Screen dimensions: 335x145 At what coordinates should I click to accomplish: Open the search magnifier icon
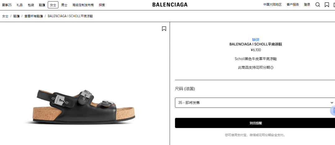pos(318,5)
